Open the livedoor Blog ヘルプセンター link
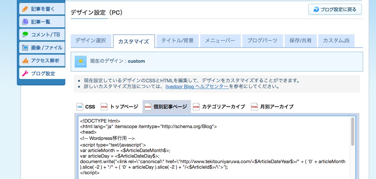Viewport: 376px width, 179px height. (197, 86)
